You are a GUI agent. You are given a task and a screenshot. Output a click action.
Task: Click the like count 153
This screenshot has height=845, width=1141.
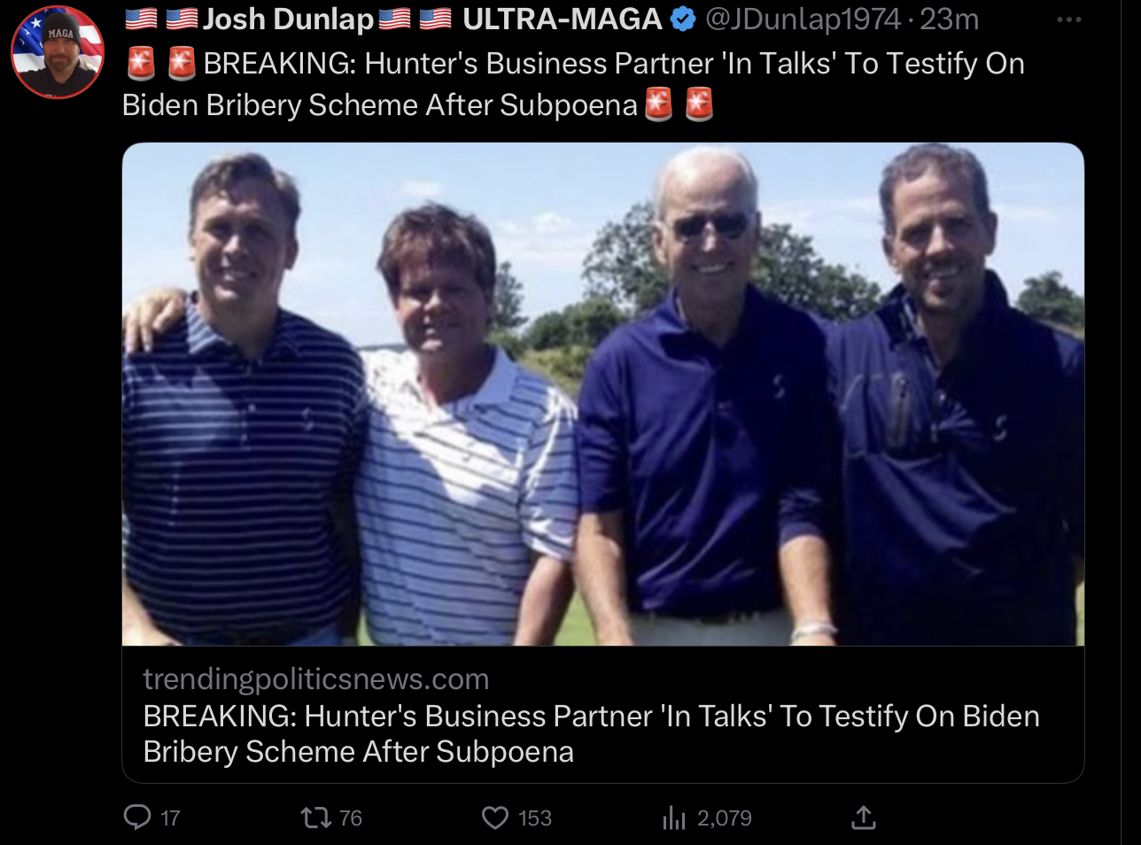pyautogui.click(x=535, y=818)
